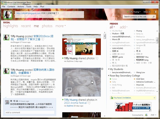
Task: Click the TutorABC TOEIC advertisement
Action: pyautogui.click(x=133, y=107)
